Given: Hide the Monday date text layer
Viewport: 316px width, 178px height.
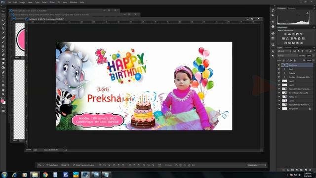Looking at the screenshot, I should (279, 77).
